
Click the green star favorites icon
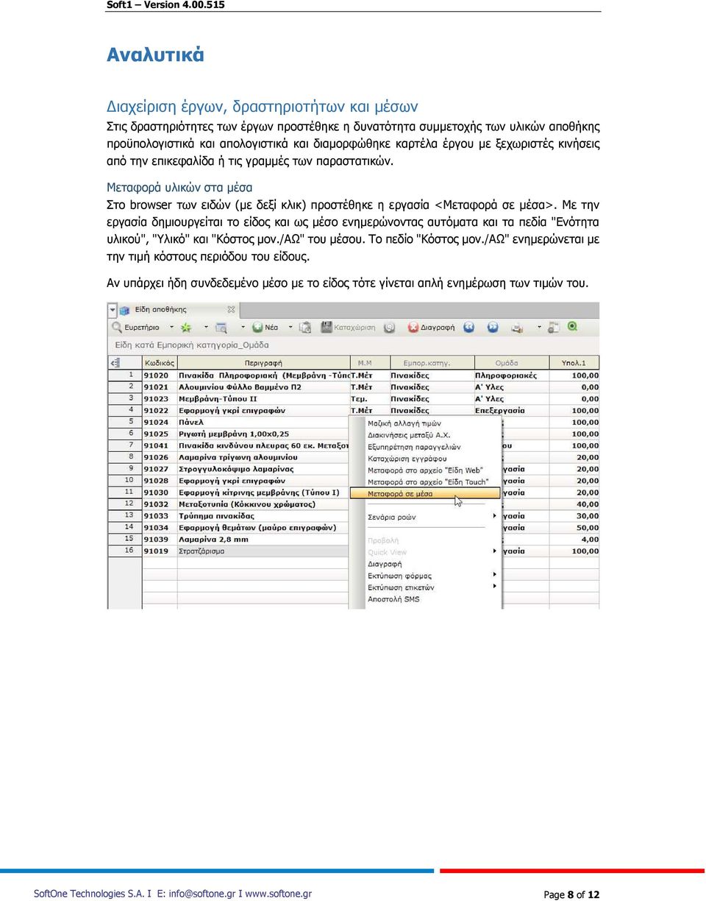(x=186, y=328)
